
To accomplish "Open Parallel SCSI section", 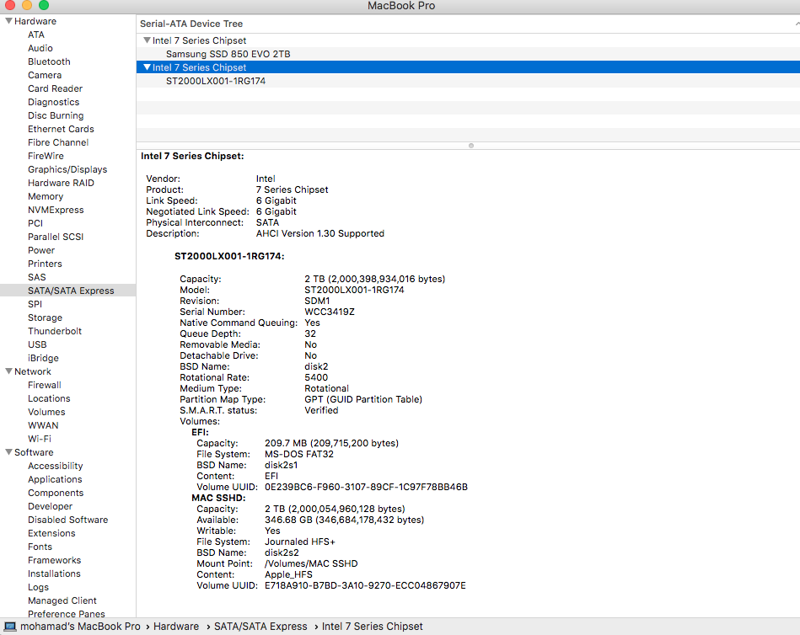I will pyautogui.click(x=56, y=237).
